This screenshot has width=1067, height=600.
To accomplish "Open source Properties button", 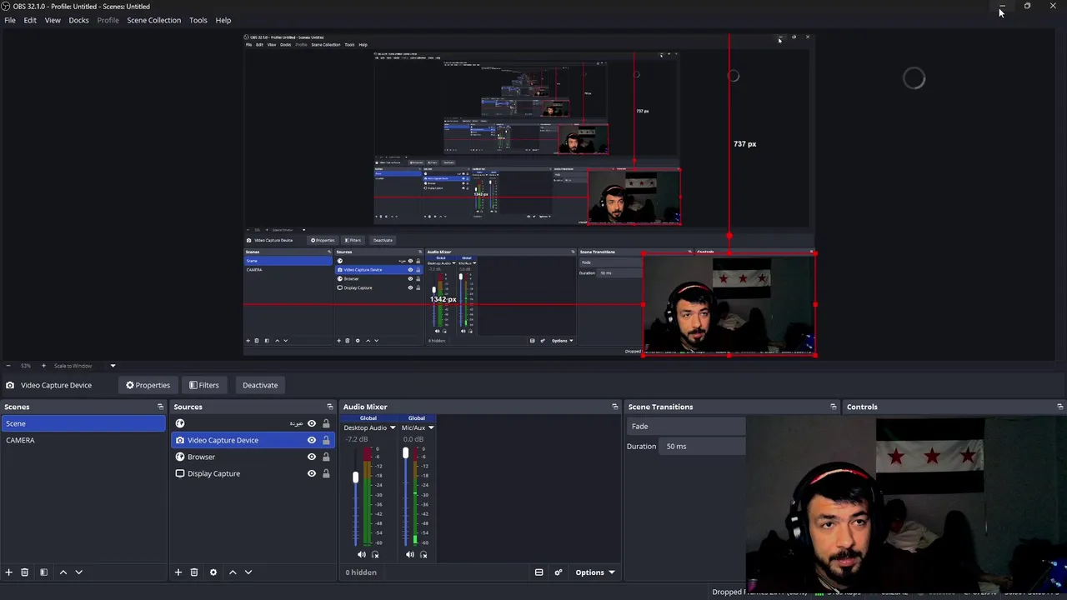I will (x=148, y=385).
